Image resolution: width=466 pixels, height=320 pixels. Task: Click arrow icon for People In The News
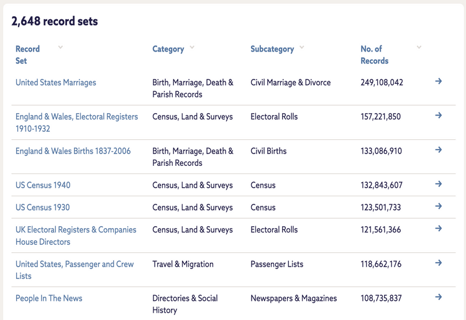(x=438, y=297)
